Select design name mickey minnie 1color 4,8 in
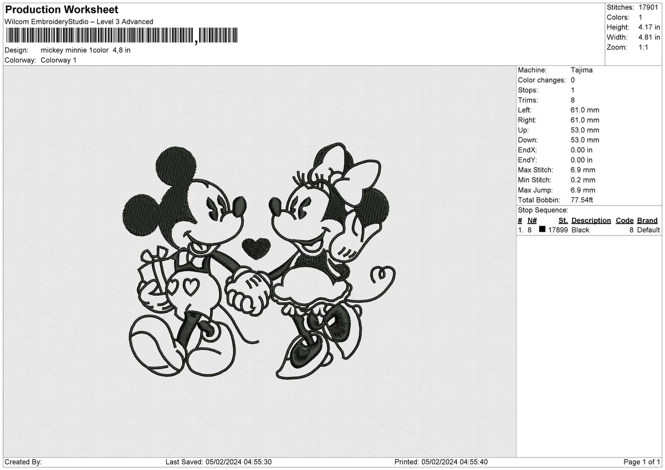 pyautogui.click(x=86, y=50)
